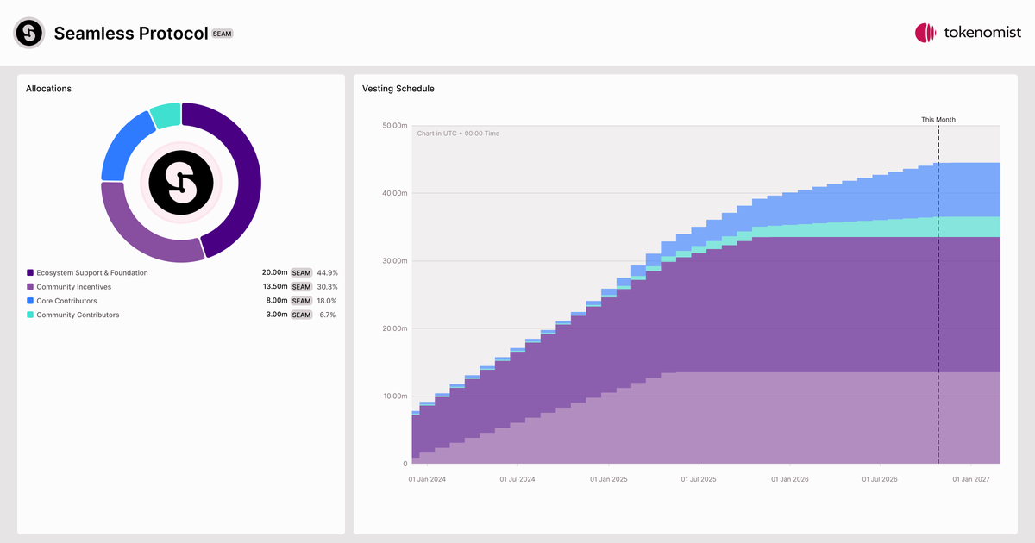Screen dimensions: 1035x543
Task: Click the tokenomist logo icon
Action: pyautogui.click(x=925, y=33)
